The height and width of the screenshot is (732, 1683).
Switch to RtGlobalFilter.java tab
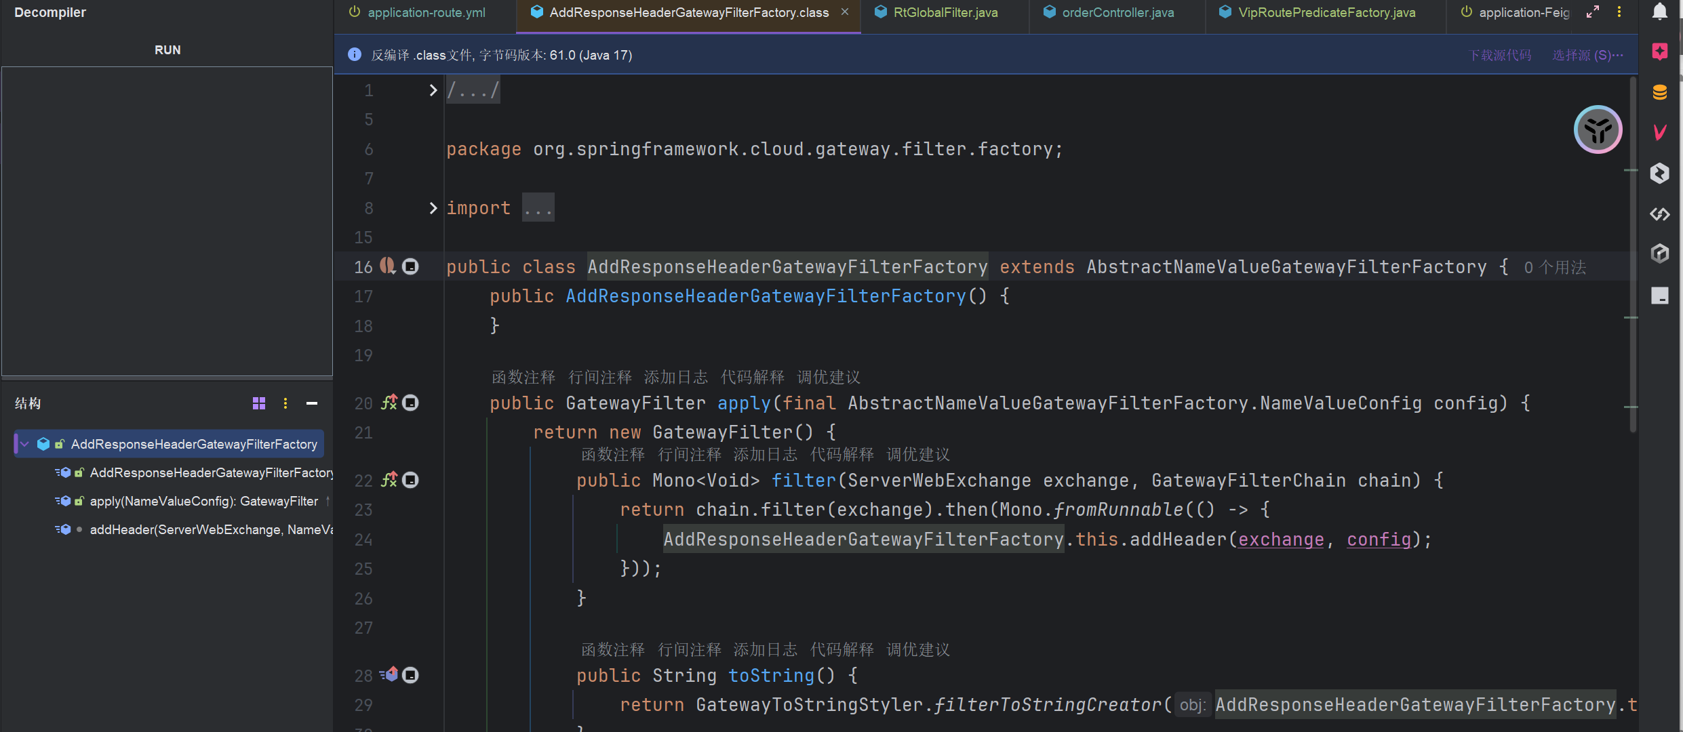(x=945, y=12)
